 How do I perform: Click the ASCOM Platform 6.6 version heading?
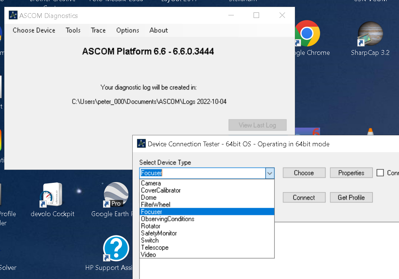(x=148, y=52)
